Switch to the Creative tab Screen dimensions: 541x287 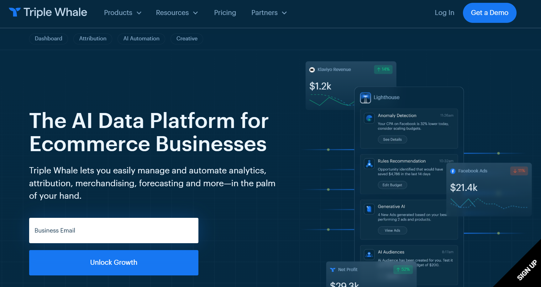187,39
